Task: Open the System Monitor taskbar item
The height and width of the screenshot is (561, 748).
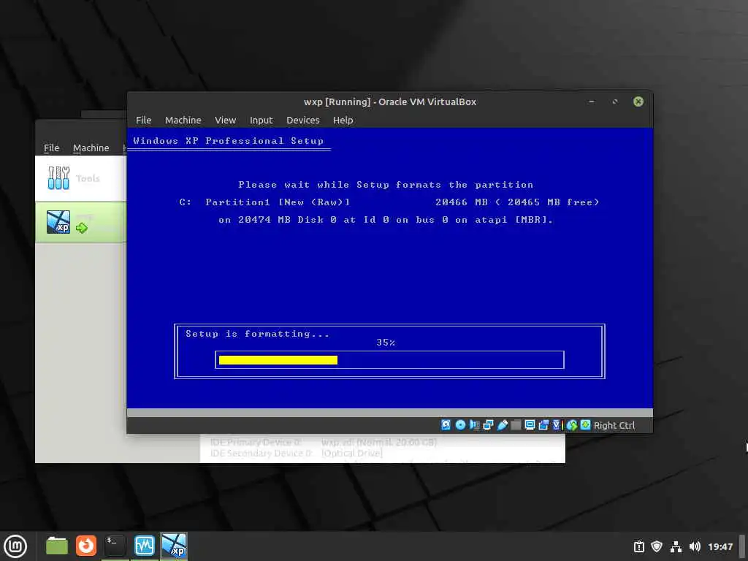Action: coord(144,546)
